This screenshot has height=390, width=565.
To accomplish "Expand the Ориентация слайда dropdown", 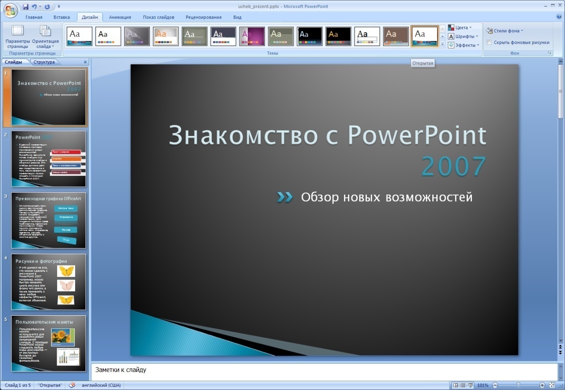I will click(x=45, y=37).
